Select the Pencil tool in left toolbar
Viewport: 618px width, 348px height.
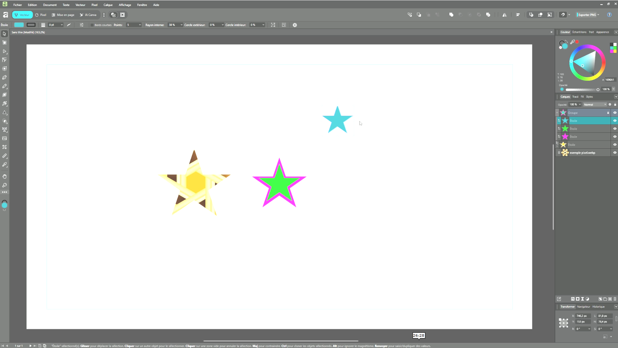5,86
